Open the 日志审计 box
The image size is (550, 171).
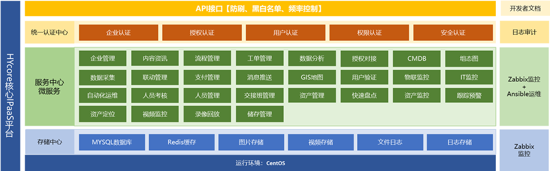coord(525,32)
